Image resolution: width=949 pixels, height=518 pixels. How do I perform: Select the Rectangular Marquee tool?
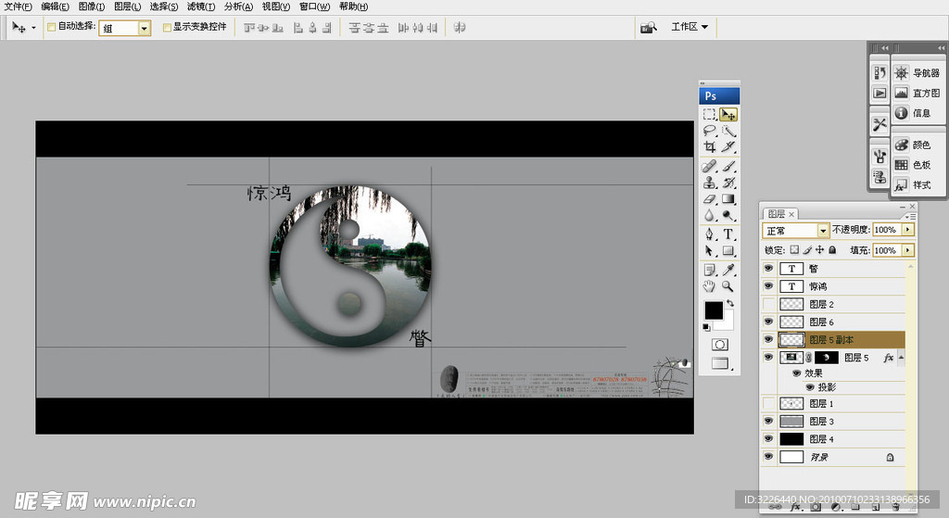pyautogui.click(x=709, y=114)
